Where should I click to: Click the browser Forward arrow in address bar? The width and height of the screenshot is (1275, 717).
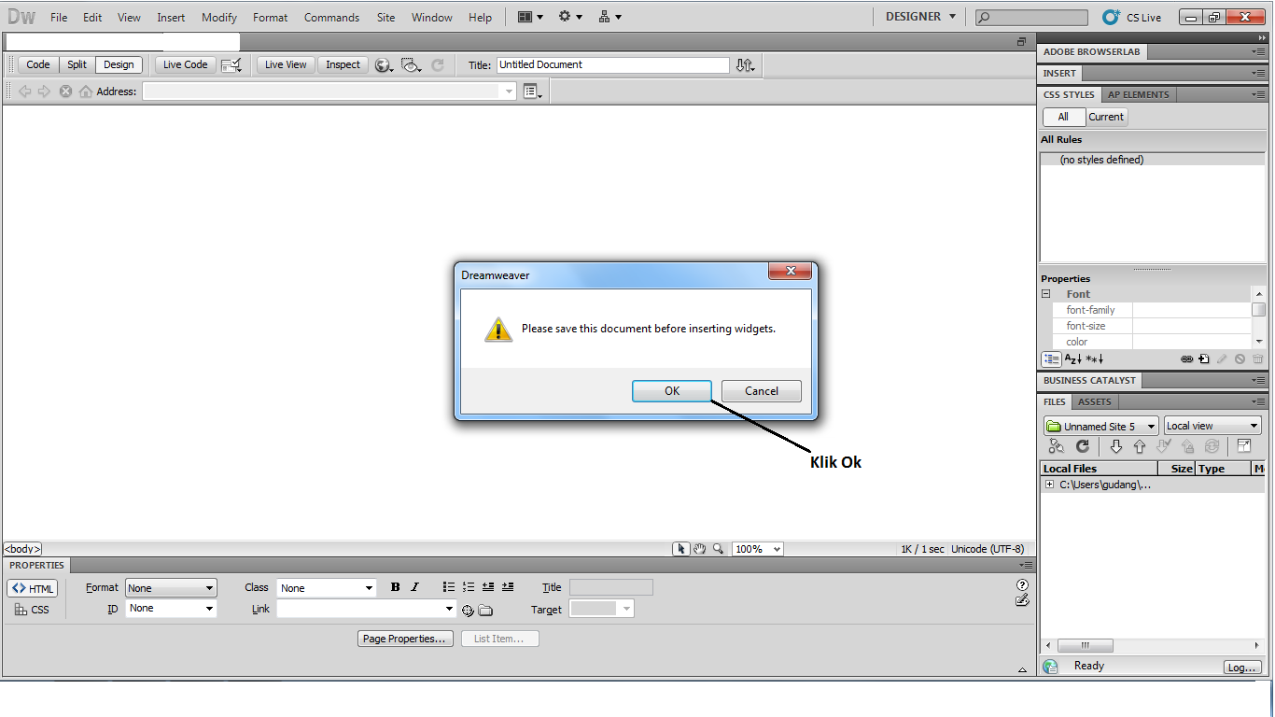[44, 91]
